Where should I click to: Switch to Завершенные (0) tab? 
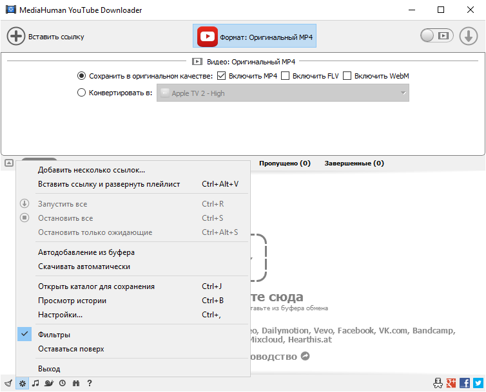(355, 163)
